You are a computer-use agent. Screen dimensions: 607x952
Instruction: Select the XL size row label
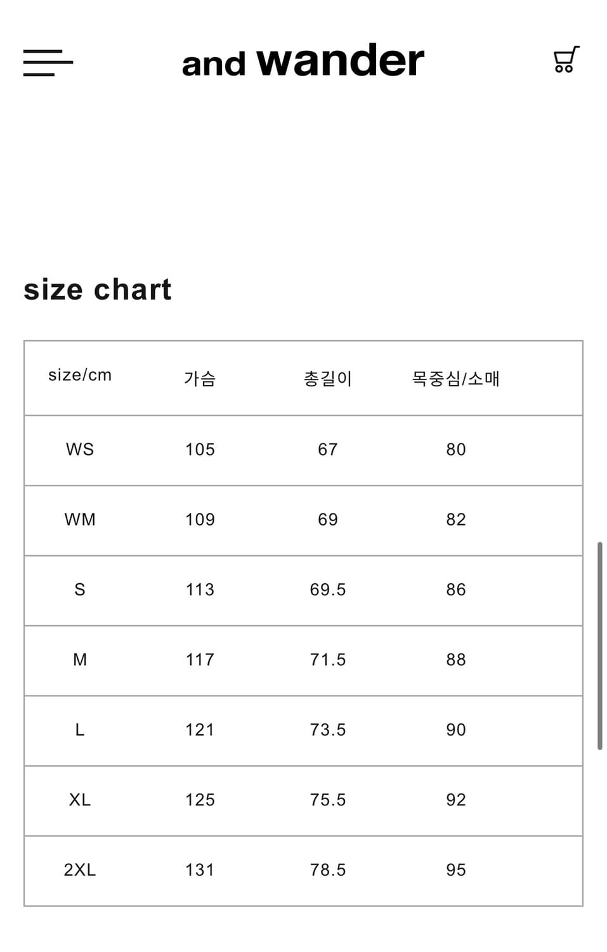pyautogui.click(x=80, y=800)
